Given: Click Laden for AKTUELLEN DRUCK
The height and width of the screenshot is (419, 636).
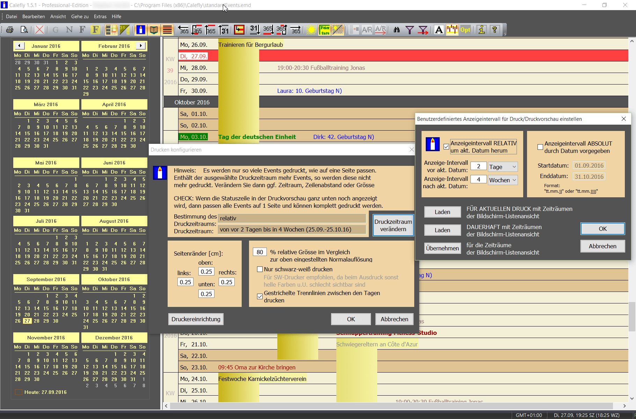Looking at the screenshot, I should click(x=443, y=212).
